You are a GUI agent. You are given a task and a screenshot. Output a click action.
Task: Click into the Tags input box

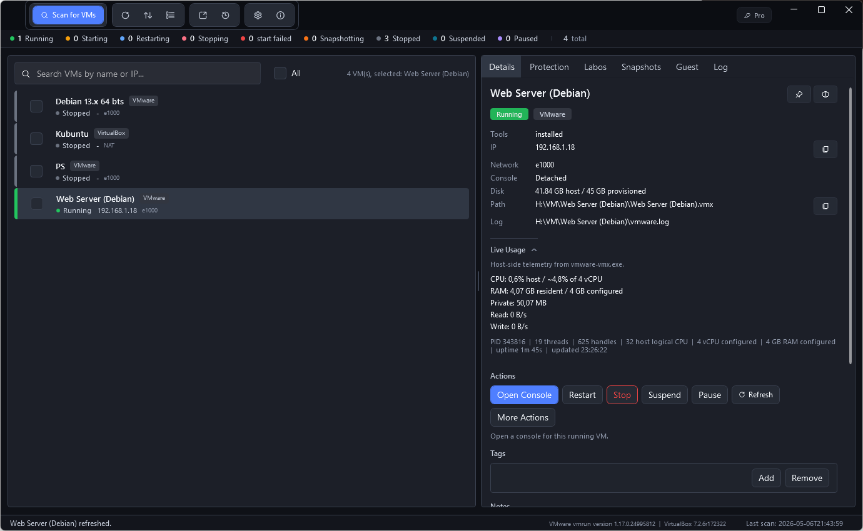pos(620,478)
